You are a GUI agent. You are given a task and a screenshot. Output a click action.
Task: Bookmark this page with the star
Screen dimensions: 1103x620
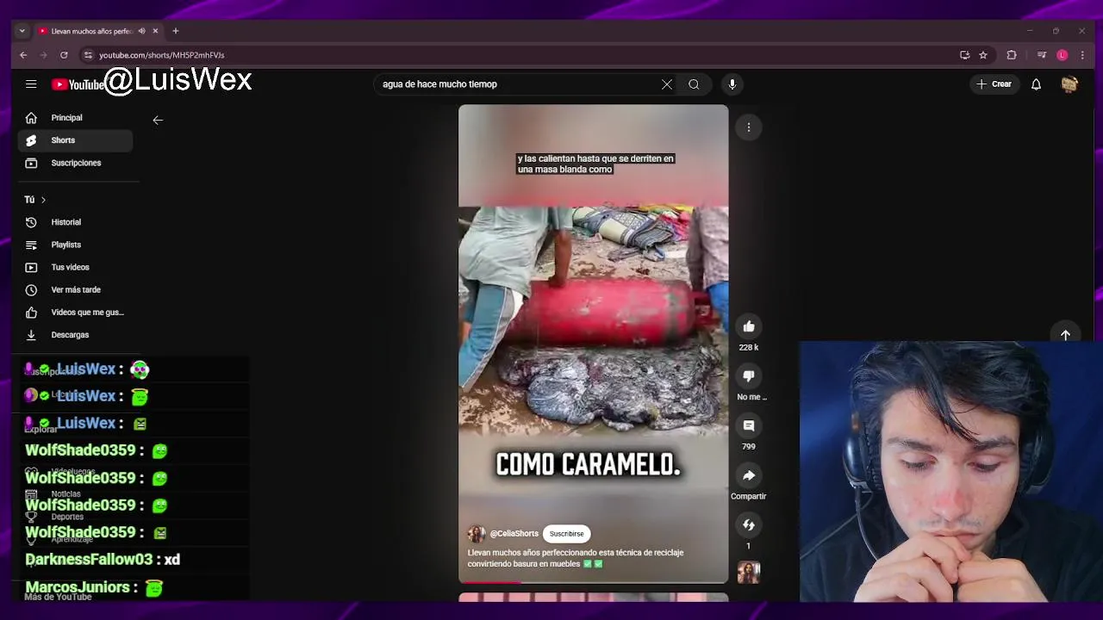[x=983, y=55]
